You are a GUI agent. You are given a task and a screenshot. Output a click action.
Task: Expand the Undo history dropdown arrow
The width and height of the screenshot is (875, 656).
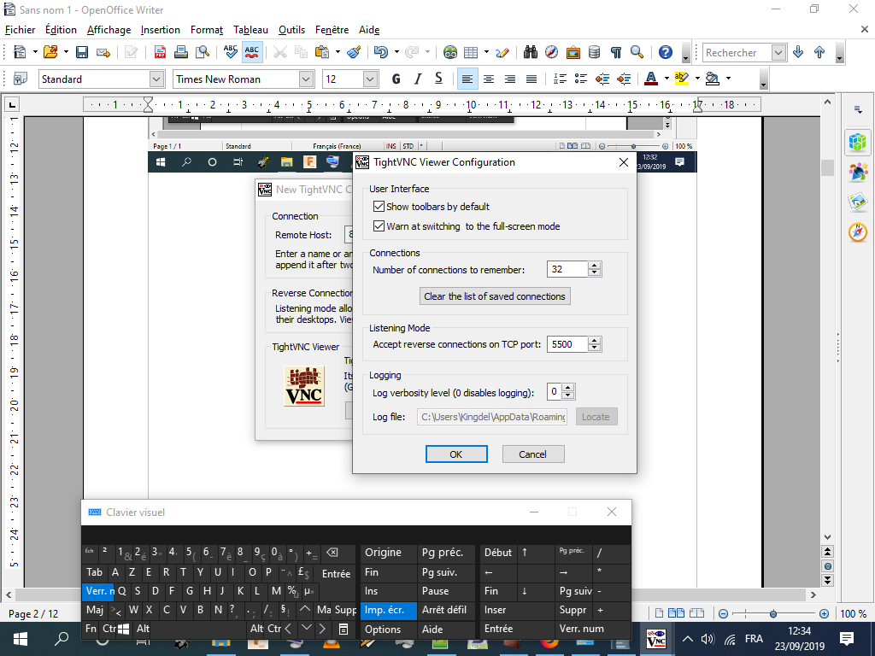pos(396,52)
